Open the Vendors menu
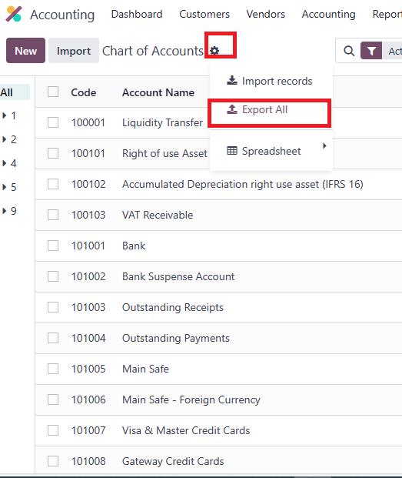The width and height of the screenshot is (402, 478). 266,14
